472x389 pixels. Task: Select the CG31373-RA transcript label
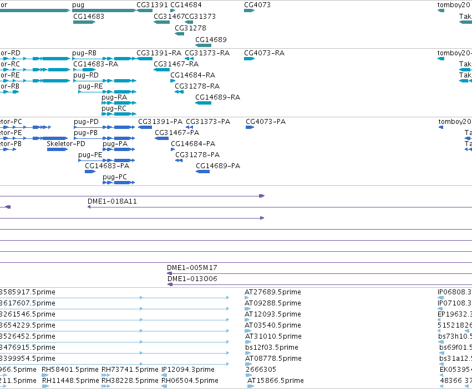[x=207, y=53]
